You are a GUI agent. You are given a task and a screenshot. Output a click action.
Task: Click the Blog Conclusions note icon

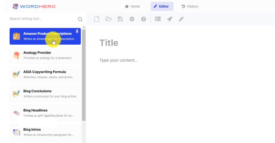pos(16,93)
